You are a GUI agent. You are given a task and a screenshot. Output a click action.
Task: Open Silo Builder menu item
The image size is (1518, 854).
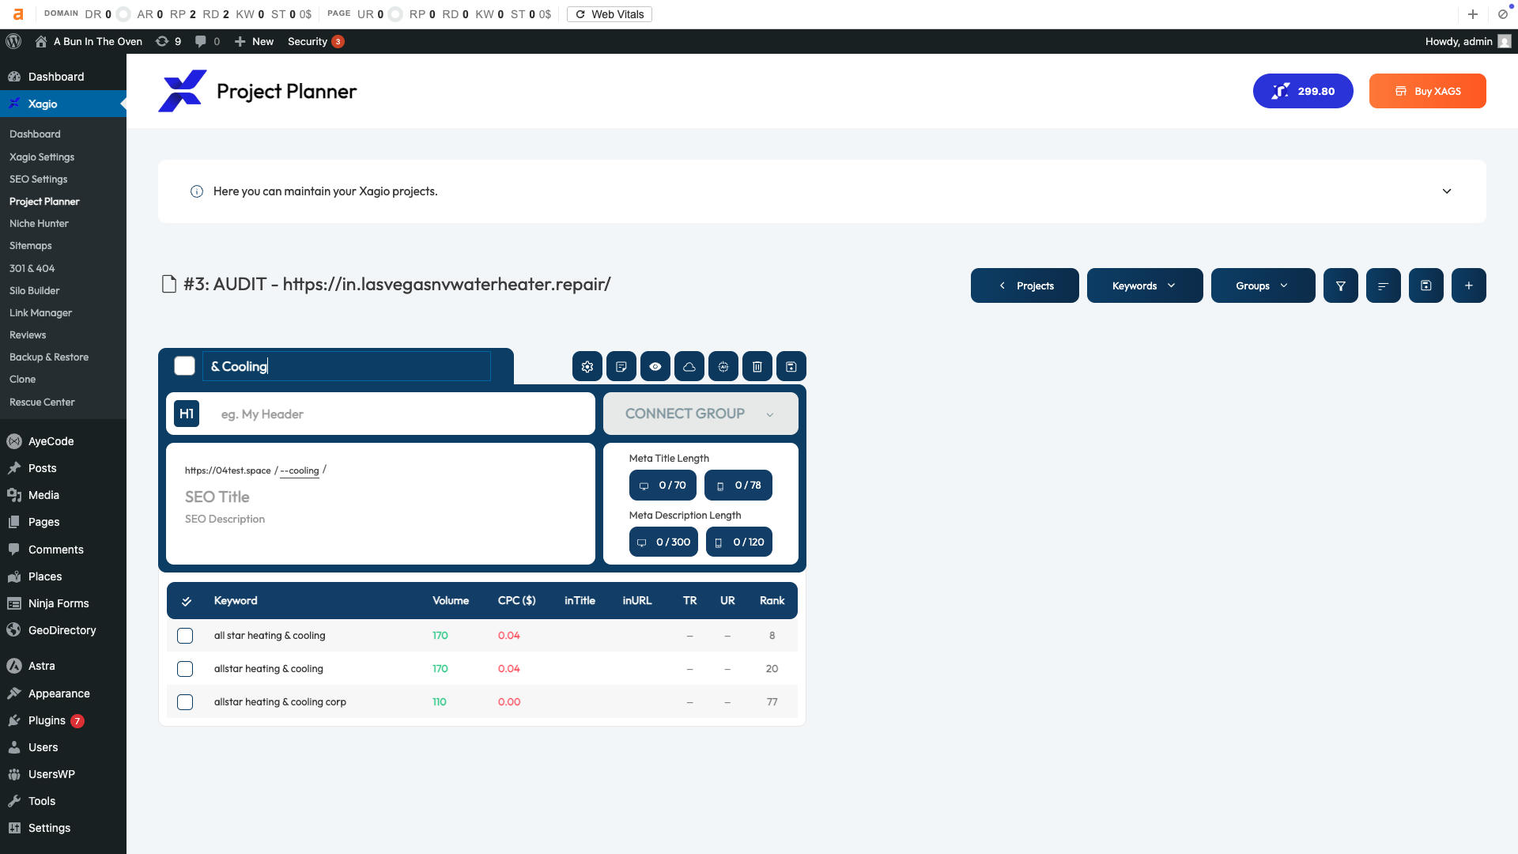click(x=34, y=291)
